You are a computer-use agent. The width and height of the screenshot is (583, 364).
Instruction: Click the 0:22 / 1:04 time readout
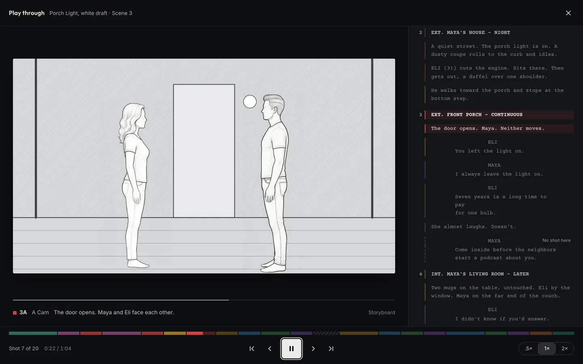coord(58,349)
